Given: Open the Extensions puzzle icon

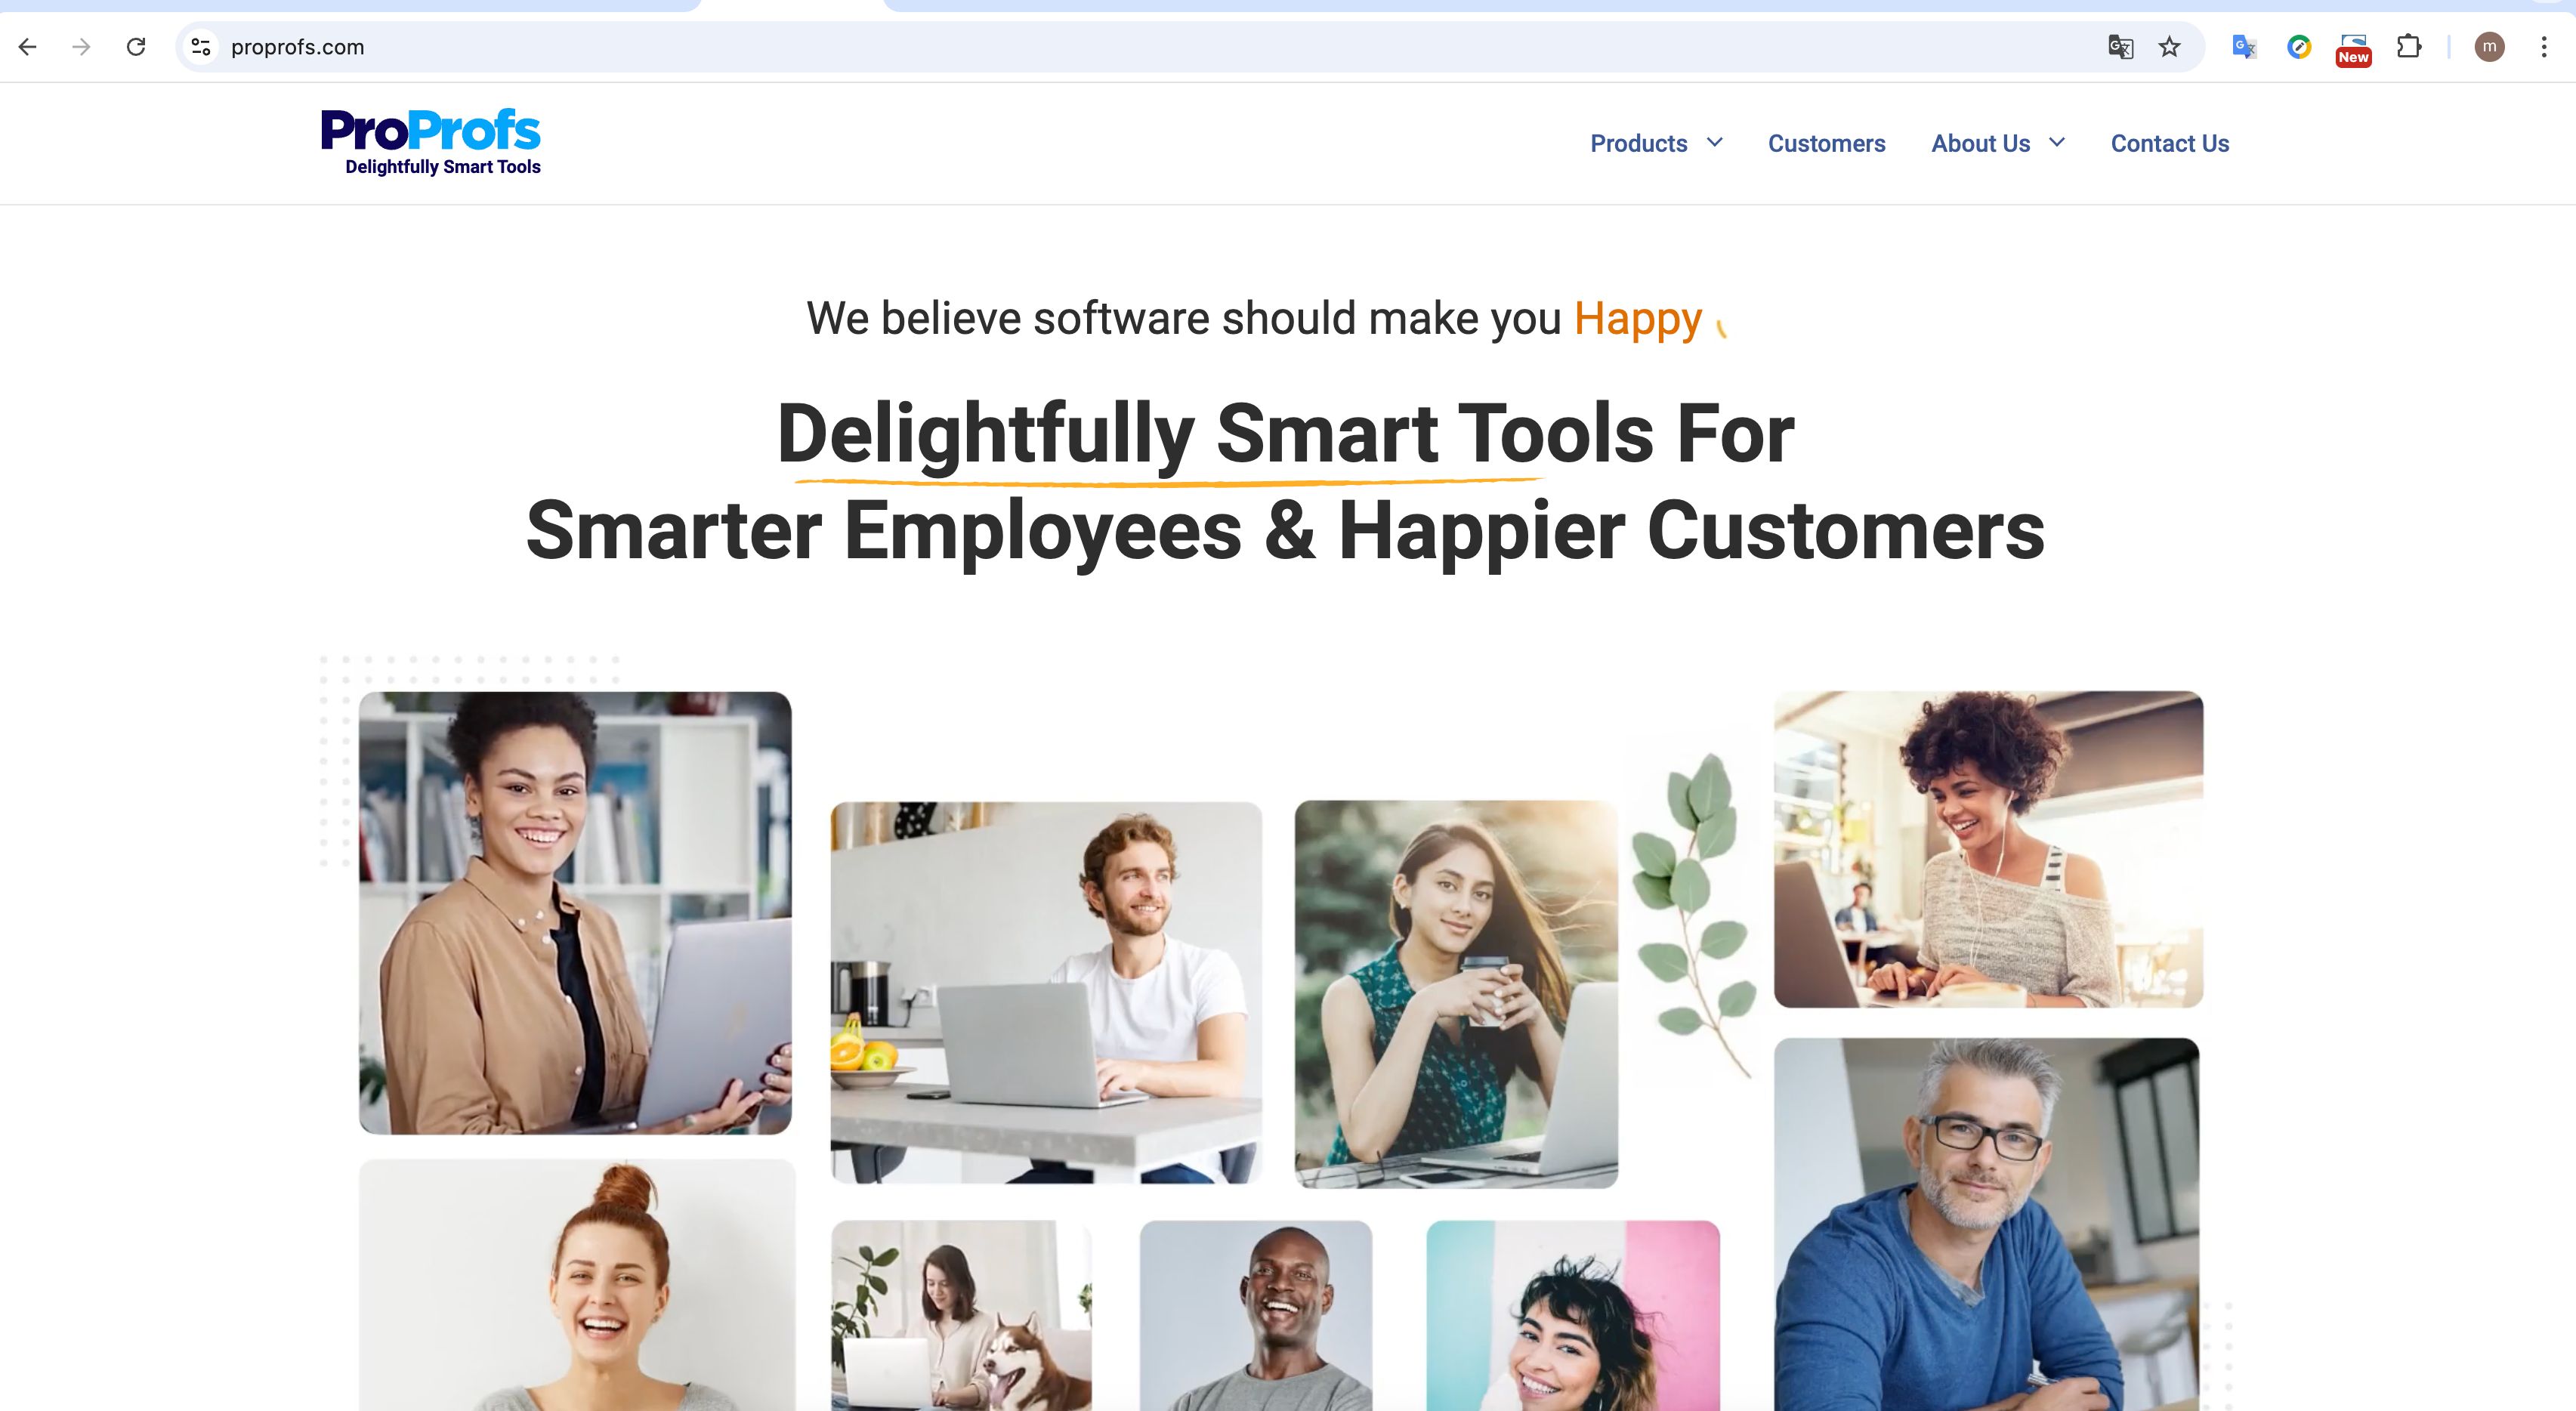Looking at the screenshot, I should [x=2409, y=47].
